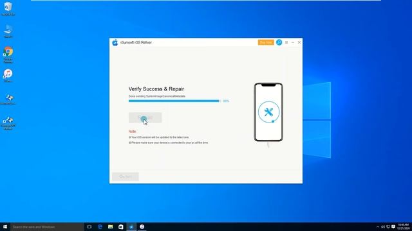Open Microsoft Store from the taskbar

(x=121, y=227)
